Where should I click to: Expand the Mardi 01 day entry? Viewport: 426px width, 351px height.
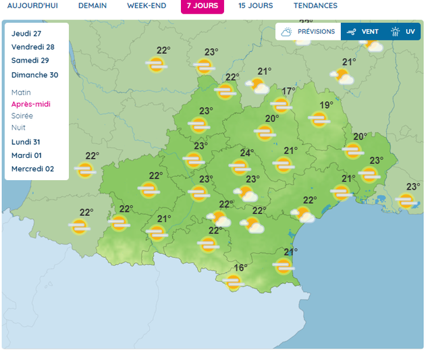point(28,155)
